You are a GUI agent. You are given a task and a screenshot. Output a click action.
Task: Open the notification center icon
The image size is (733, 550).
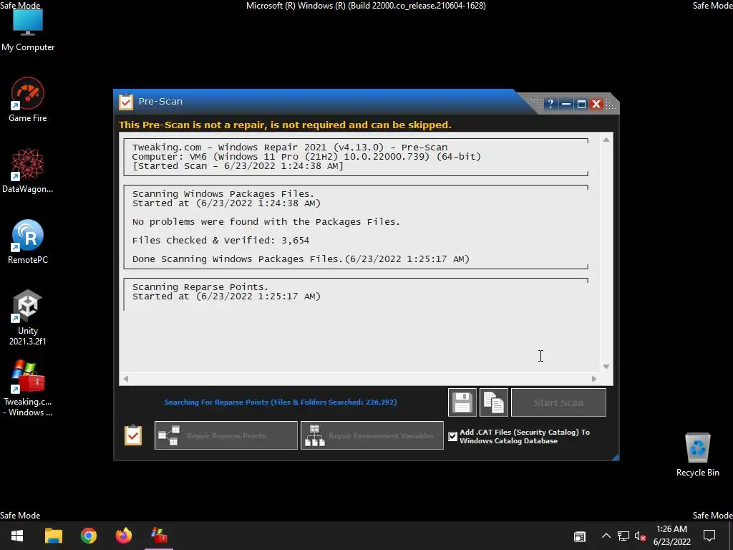click(x=709, y=536)
